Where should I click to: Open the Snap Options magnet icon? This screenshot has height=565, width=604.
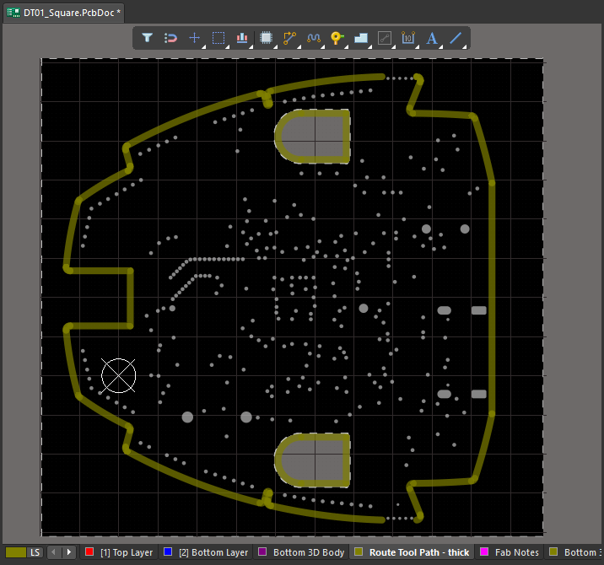pos(170,38)
